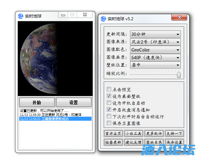Uncheck 设为桌面壁纸 option

coord(109,96)
